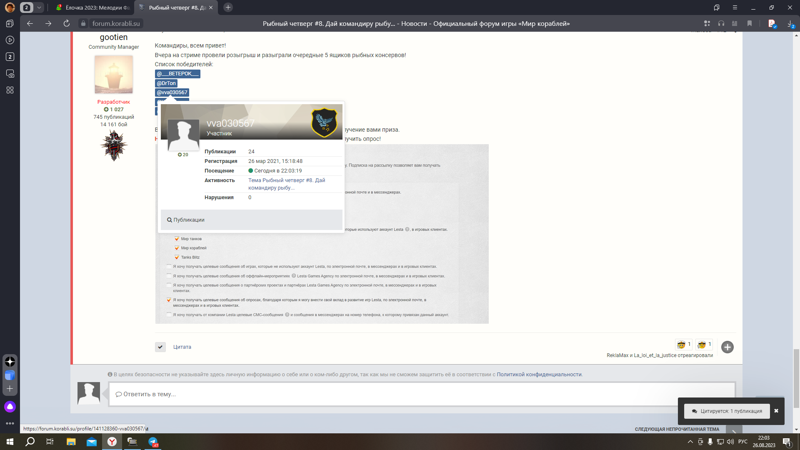Open the Тема Рыбный четверг #8 activity link
Viewport: 800px width, 450px height.
coord(287,184)
